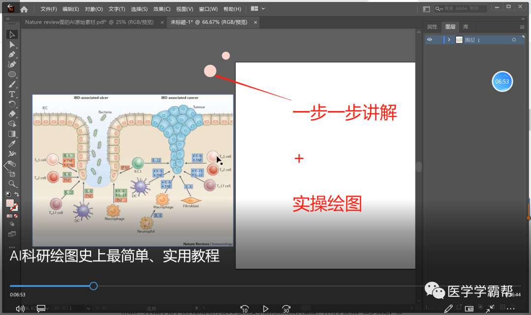Click the player pen annotation icon
The width and height of the screenshot is (531, 315).
point(448,308)
